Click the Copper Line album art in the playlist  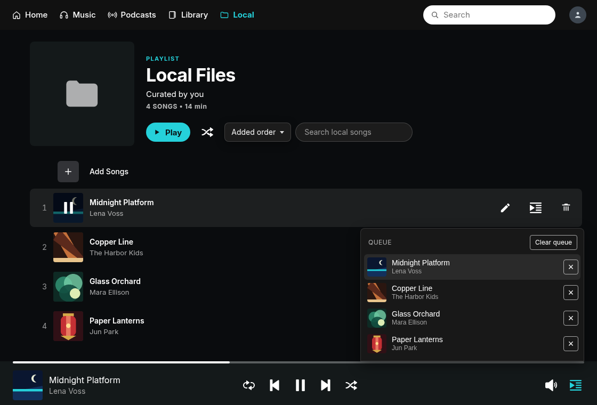coord(68,247)
